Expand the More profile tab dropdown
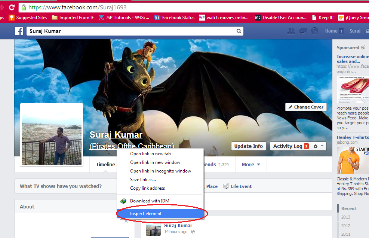 coord(251,165)
